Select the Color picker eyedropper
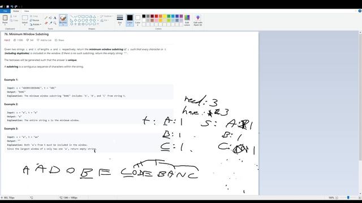 click(50, 23)
